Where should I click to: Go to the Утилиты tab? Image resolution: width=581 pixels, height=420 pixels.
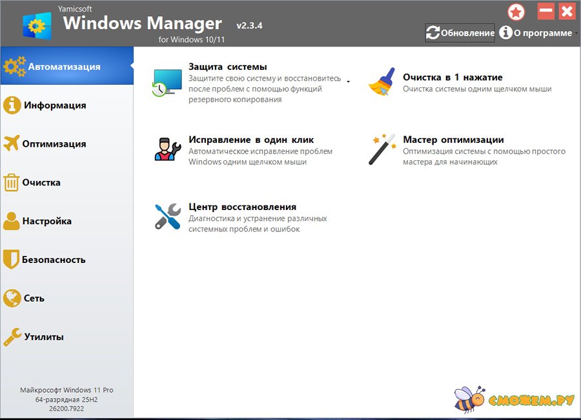coord(44,337)
